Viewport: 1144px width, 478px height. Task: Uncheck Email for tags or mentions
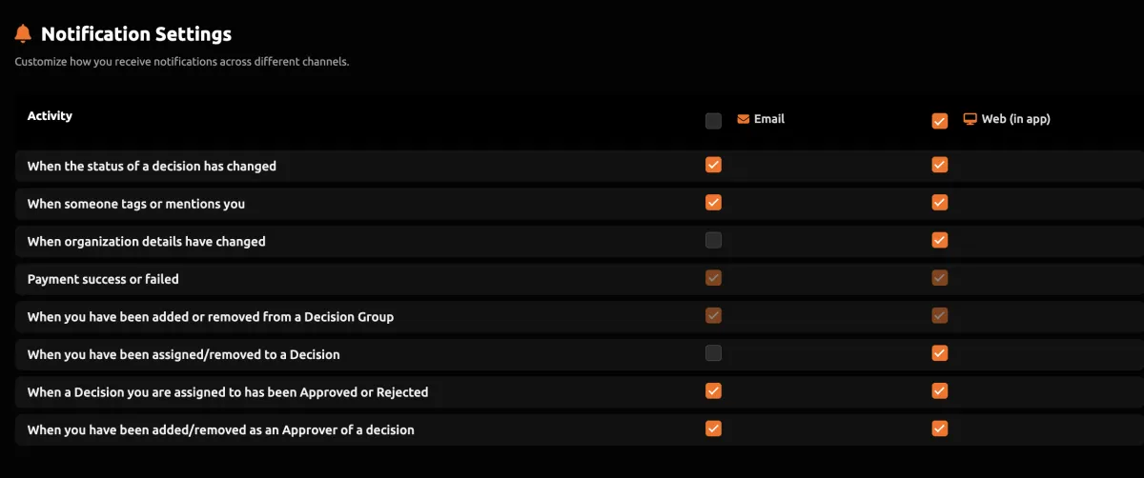click(x=713, y=203)
